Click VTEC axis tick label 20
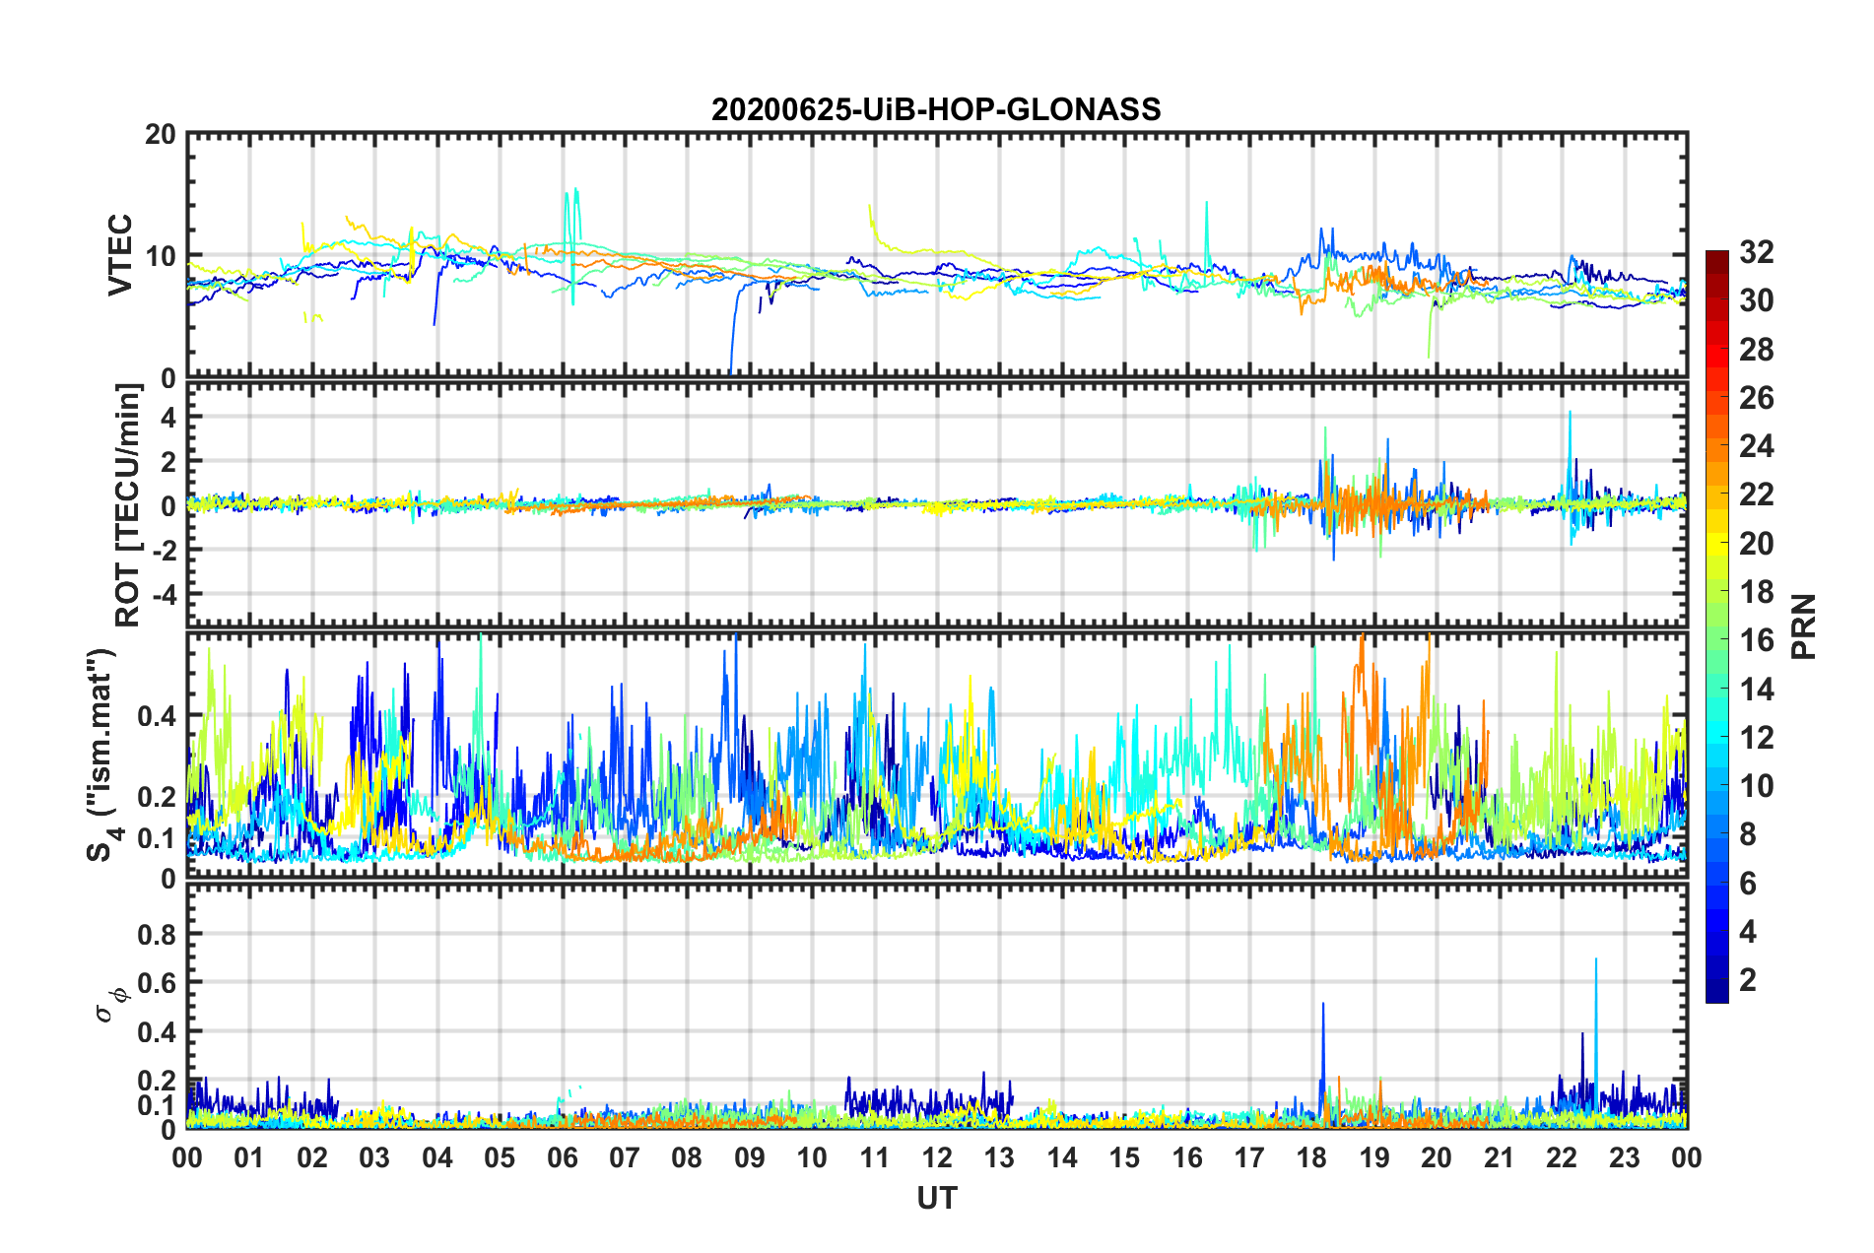 [x=160, y=135]
